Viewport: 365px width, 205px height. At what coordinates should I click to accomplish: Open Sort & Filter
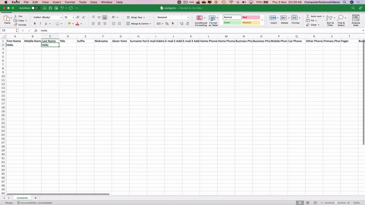click(330, 20)
